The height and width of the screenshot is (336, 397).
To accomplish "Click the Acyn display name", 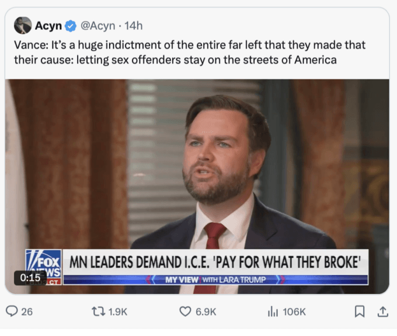I will (48, 26).
